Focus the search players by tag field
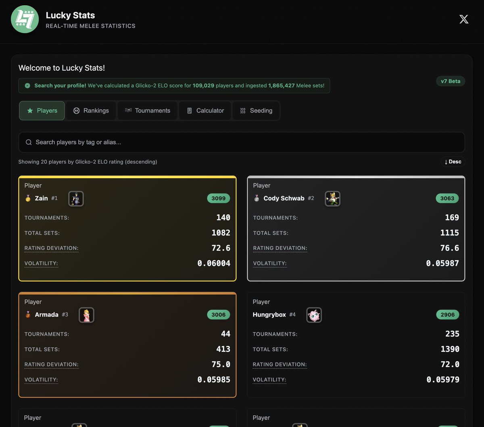Image resolution: width=484 pixels, height=427 pixels. pyautogui.click(x=242, y=142)
